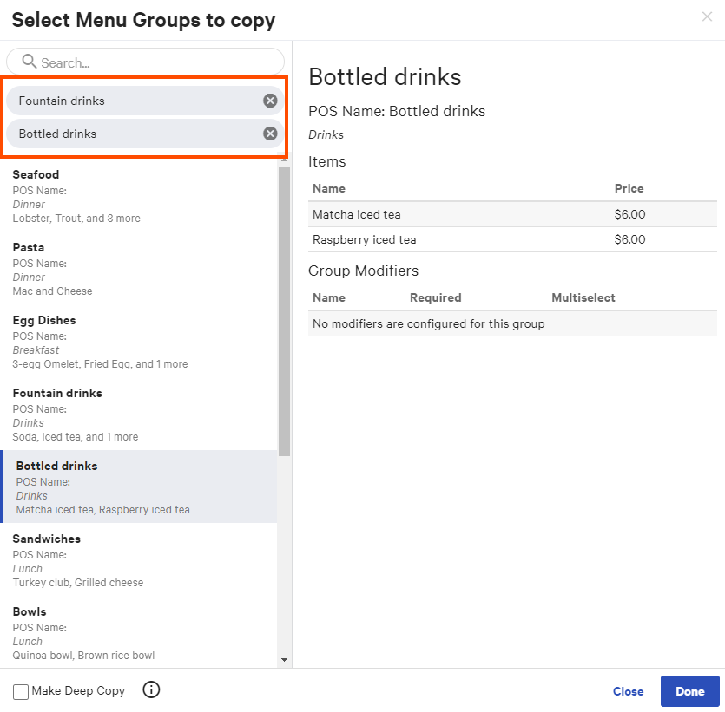Remove the Fountain drinks selection chip
The width and height of the screenshot is (725, 712).
[x=270, y=101]
